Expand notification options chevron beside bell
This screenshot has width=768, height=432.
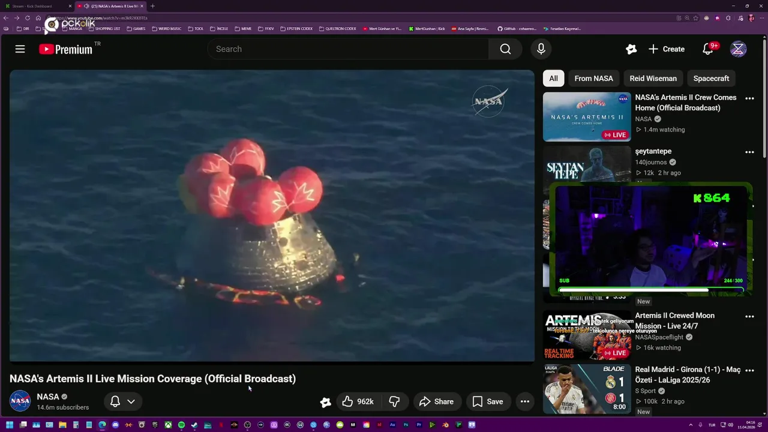131,401
